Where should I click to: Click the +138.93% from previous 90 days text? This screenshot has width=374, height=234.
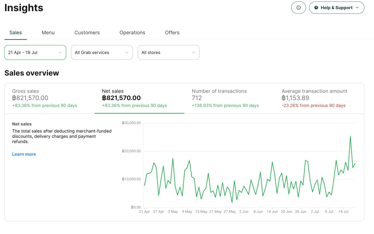[225, 106]
